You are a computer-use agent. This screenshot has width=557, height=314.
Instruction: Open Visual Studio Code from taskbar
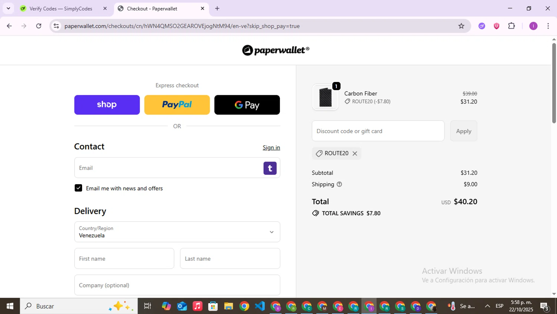pyautogui.click(x=260, y=306)
